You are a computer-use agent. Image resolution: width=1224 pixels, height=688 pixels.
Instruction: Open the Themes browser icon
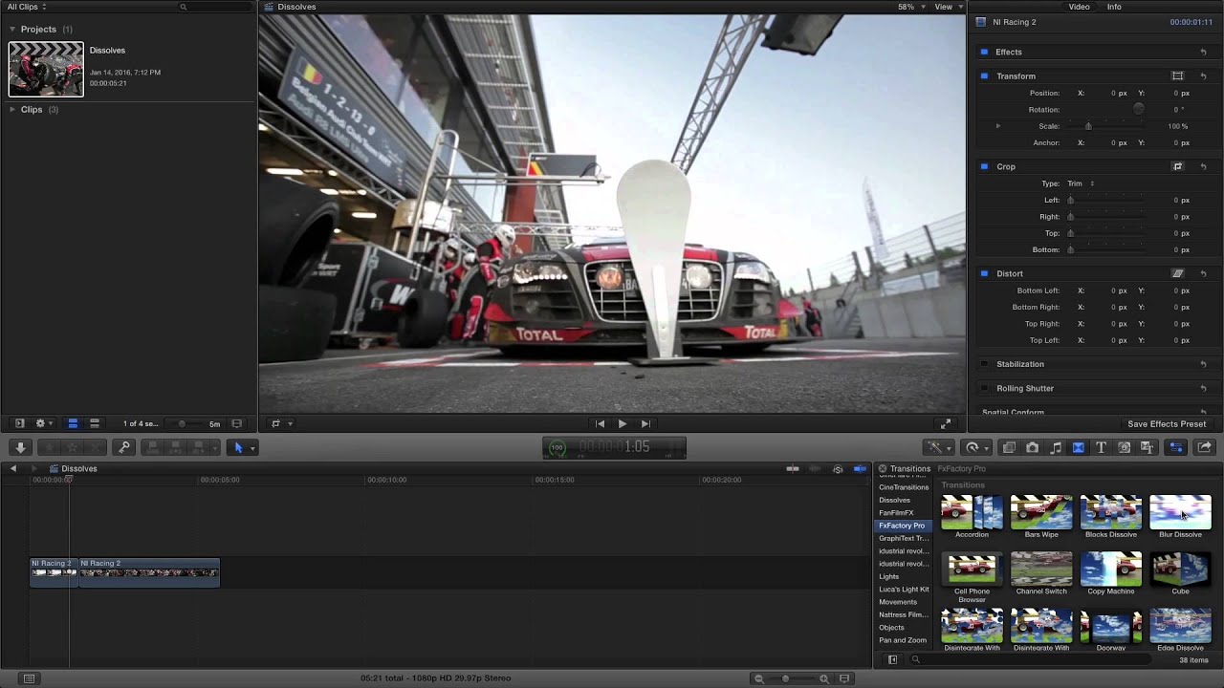pyautogui.click(x=1147, y=447)
